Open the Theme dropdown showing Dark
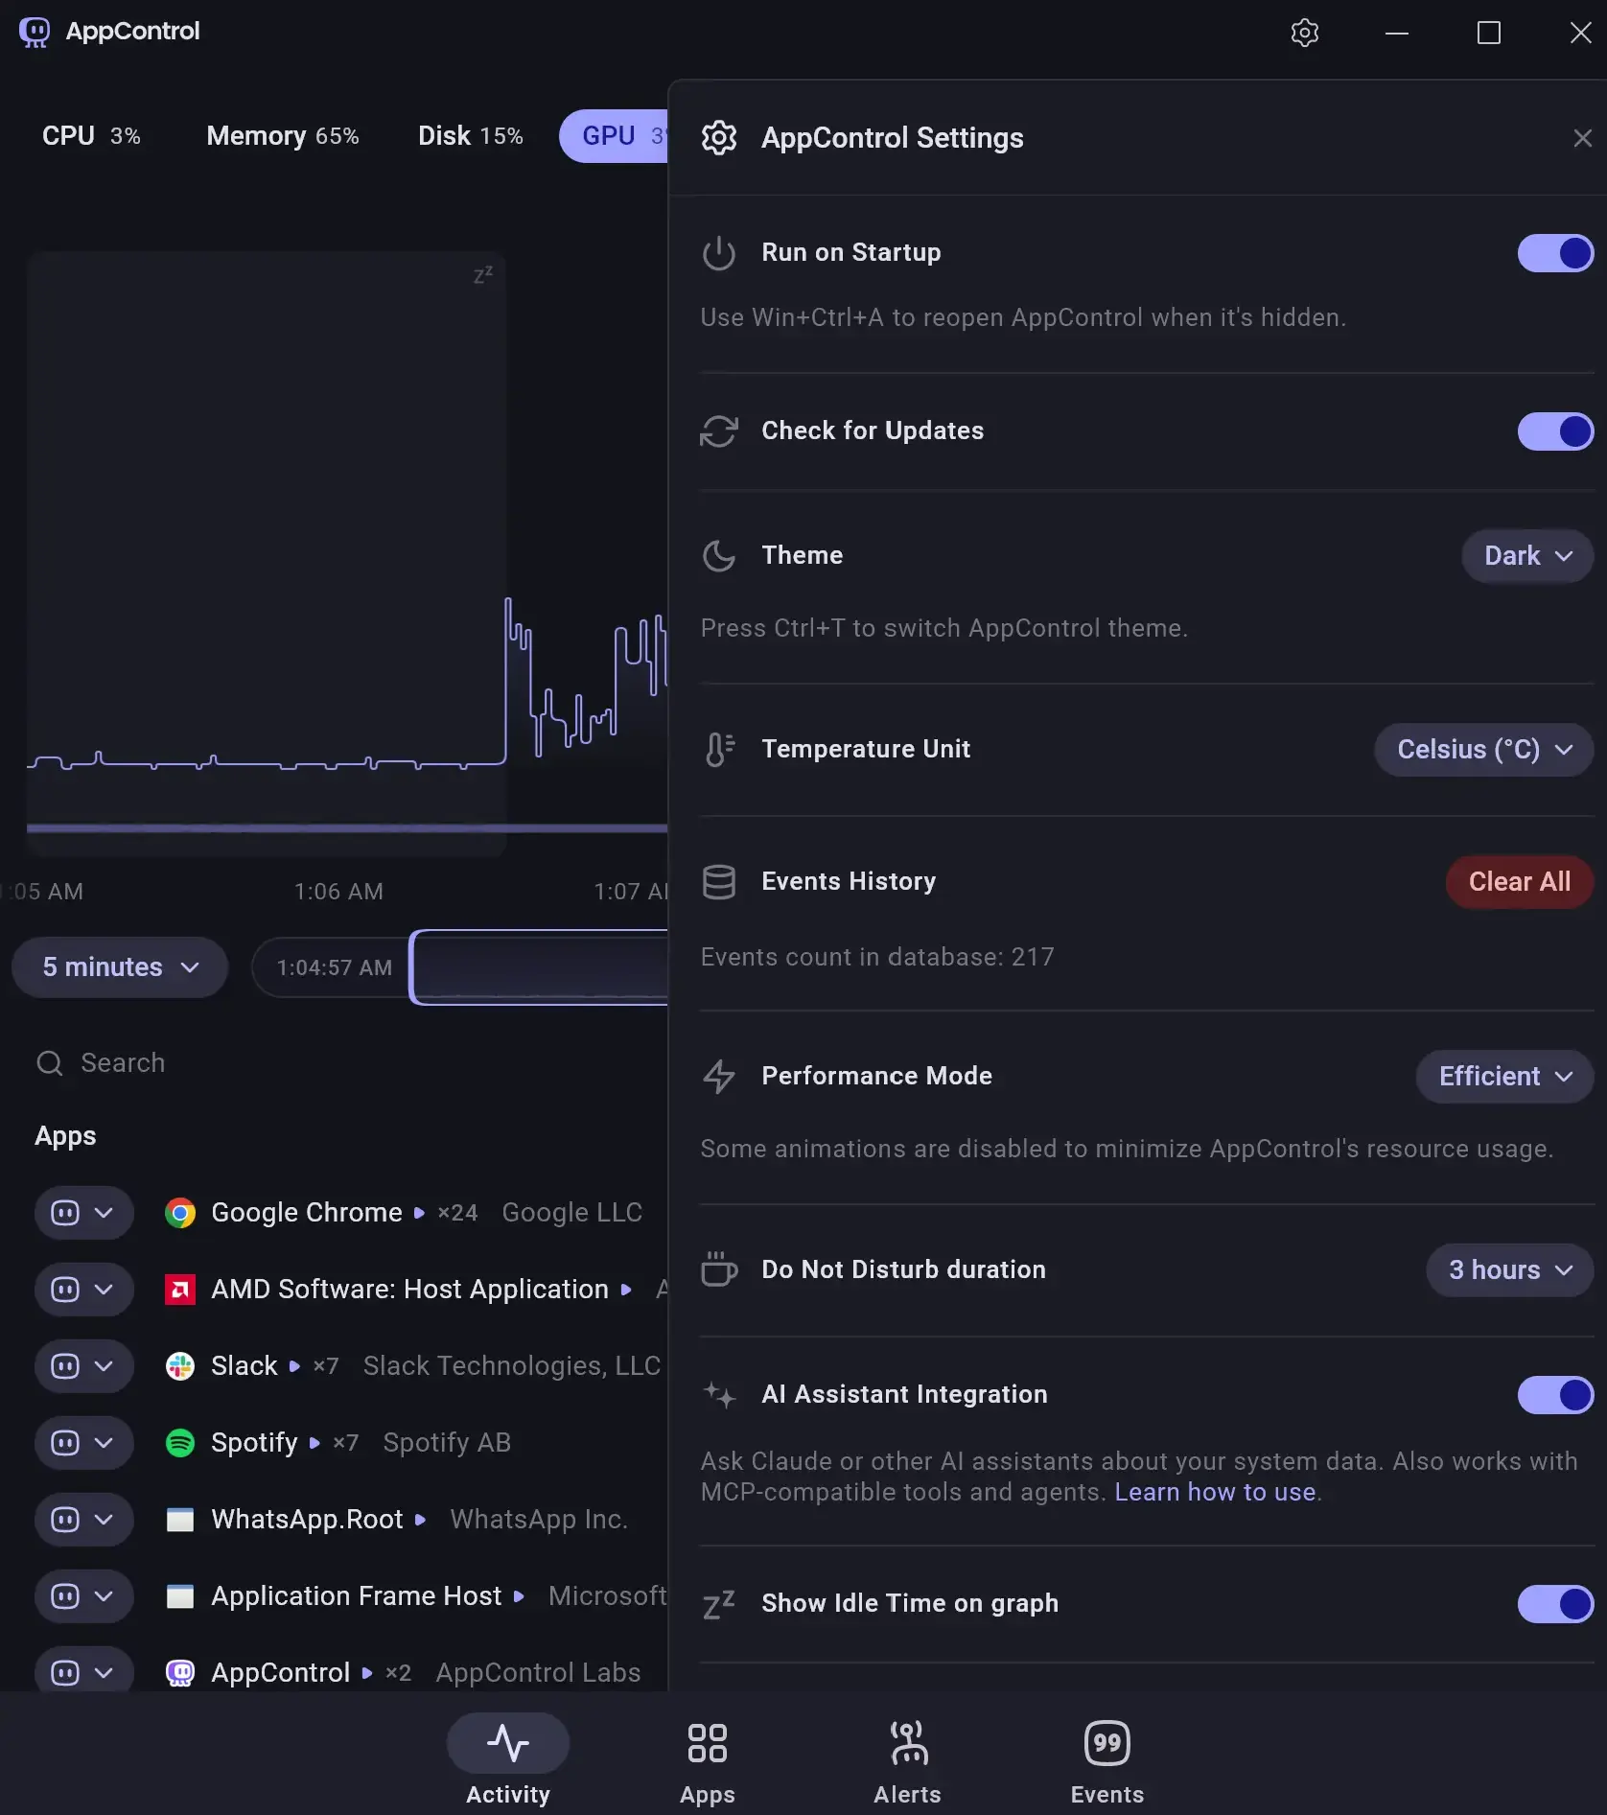 (1527, 556)
